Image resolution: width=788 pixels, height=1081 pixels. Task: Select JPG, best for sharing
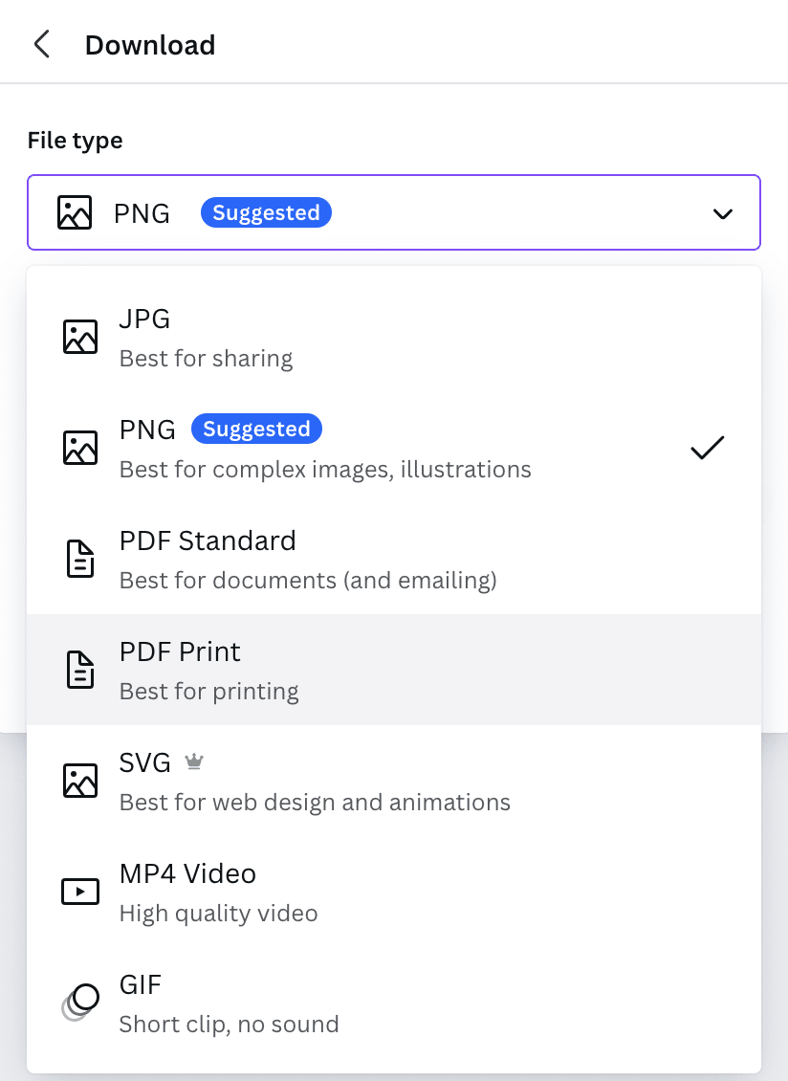pos(206,337)
